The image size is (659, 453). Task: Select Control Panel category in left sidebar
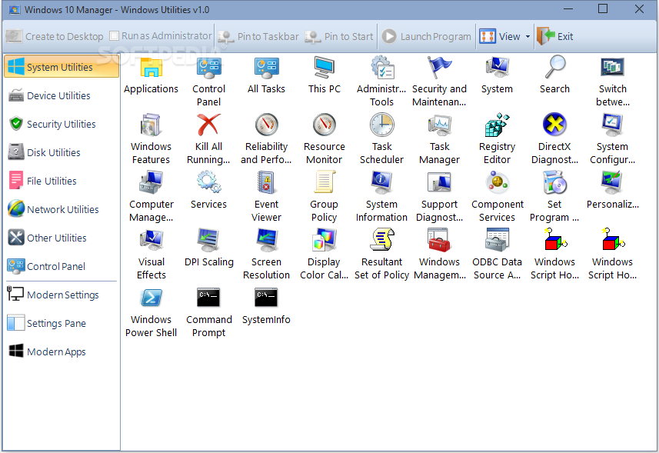[x=62, y=266]
